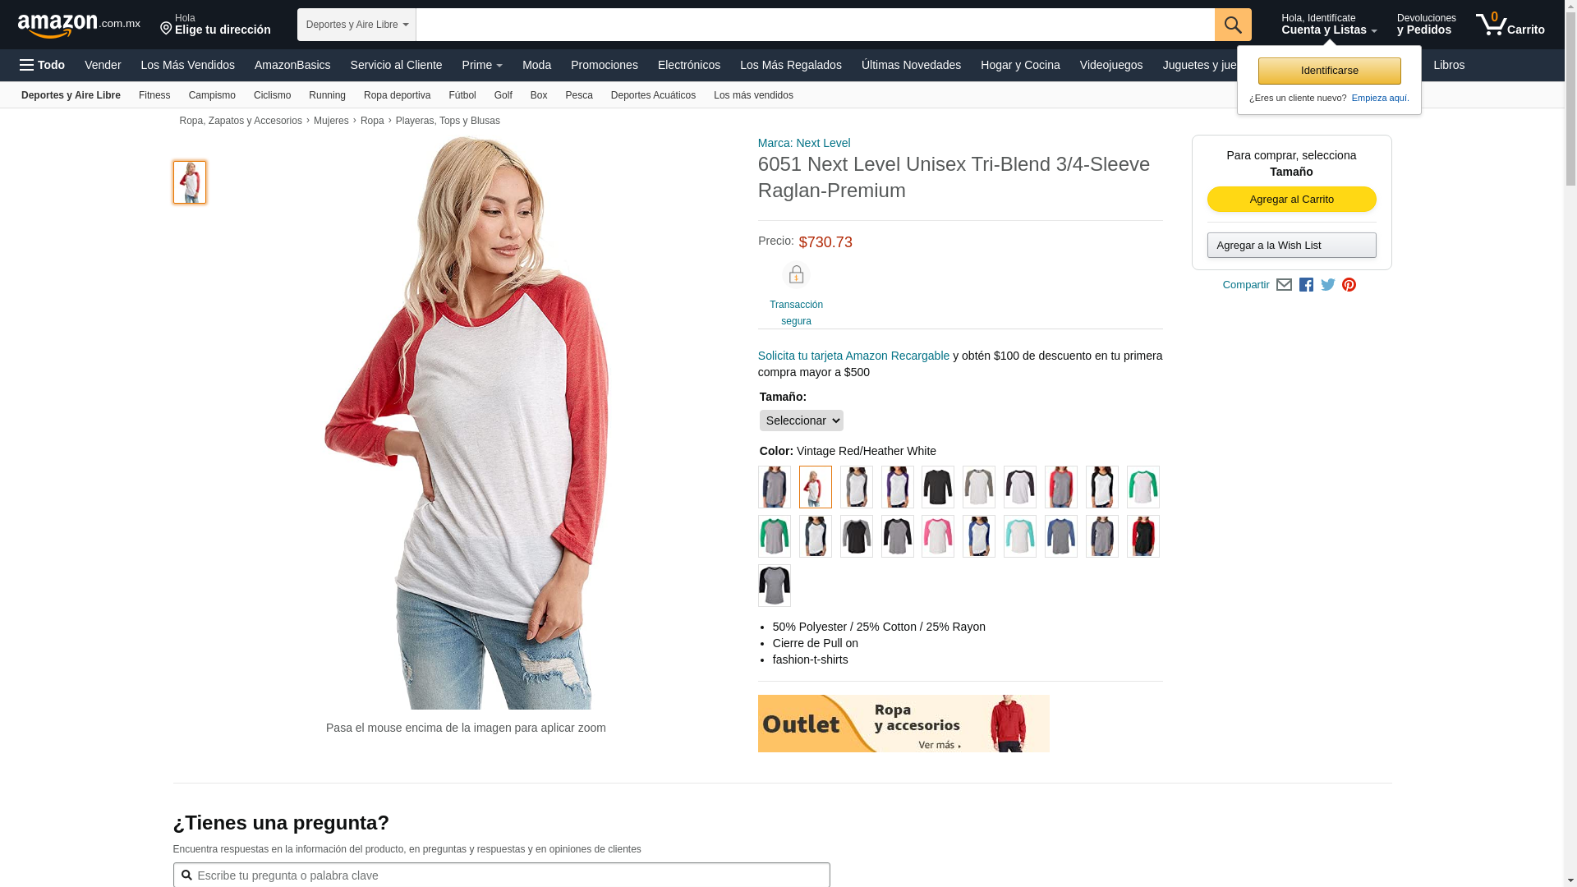
Task: Open Cuenta y Listas account menu
Action: point(1329,25)
